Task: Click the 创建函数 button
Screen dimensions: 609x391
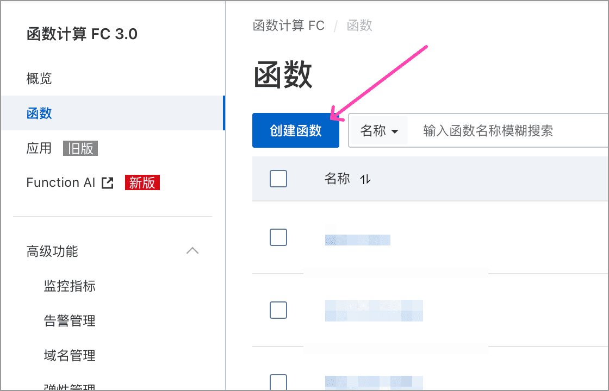Action: click(x=296, y=130)
